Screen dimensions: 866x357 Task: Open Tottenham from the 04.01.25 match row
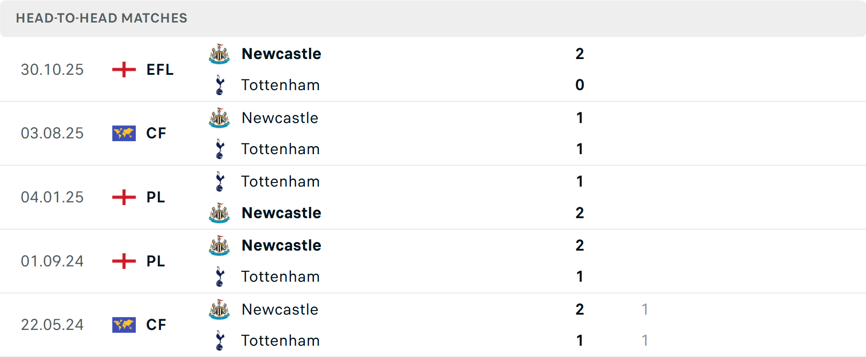tap(281, 182)
